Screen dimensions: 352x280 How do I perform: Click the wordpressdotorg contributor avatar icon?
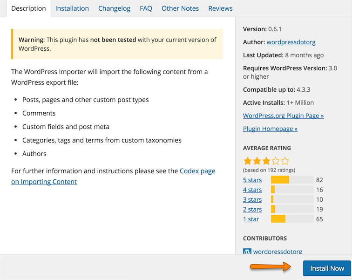pos(247,252)
